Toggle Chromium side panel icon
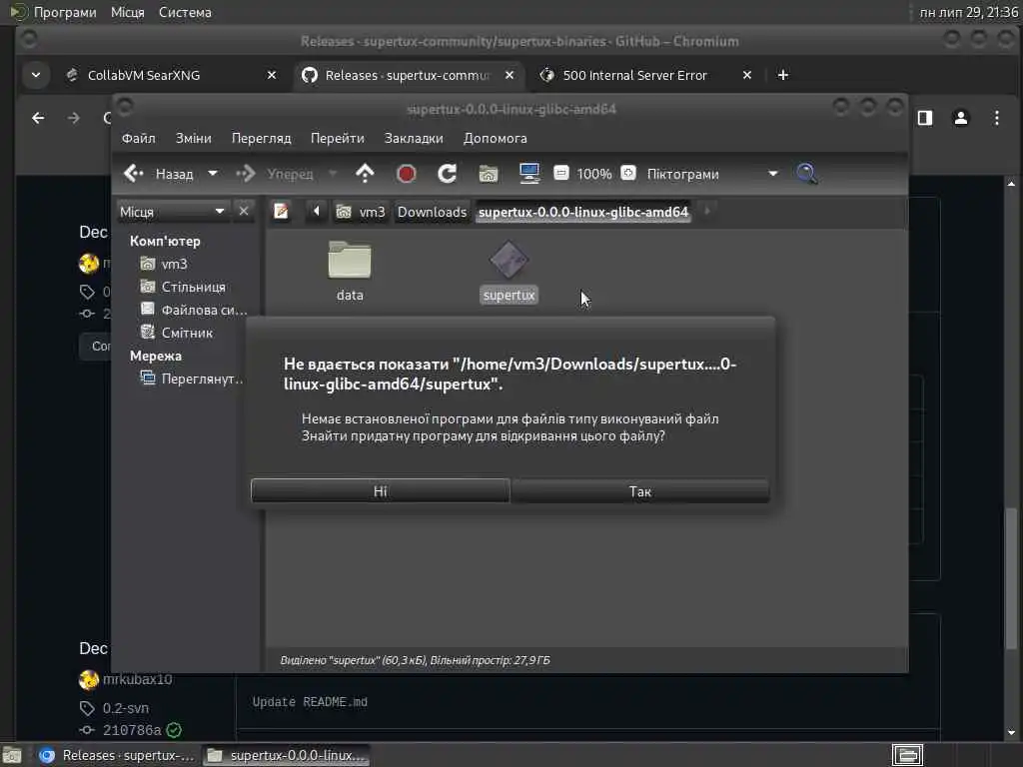The image size is (1023, 767). [x=925, y=118]
